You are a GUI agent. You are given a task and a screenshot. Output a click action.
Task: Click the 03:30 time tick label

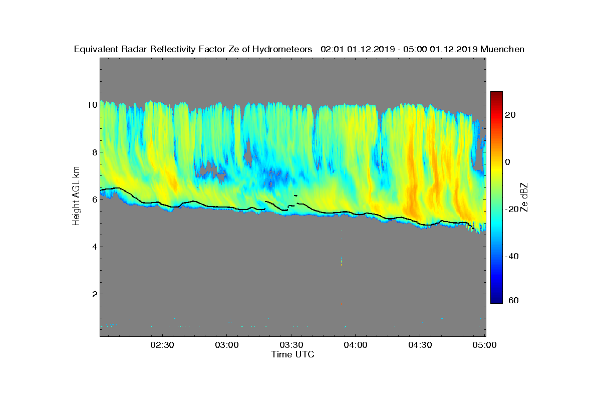(x=291, y=345)
